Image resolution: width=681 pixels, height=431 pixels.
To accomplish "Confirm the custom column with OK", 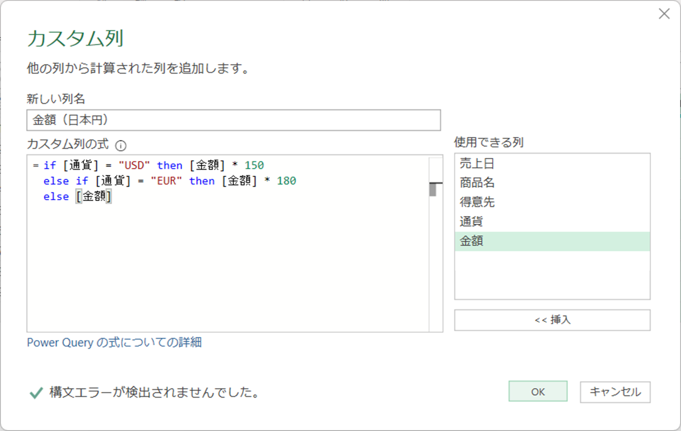I will [538, 392].
